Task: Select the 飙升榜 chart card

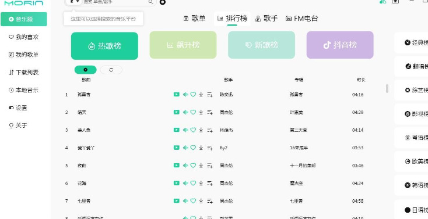Action: pyautogui.click(x=183, y=45)
